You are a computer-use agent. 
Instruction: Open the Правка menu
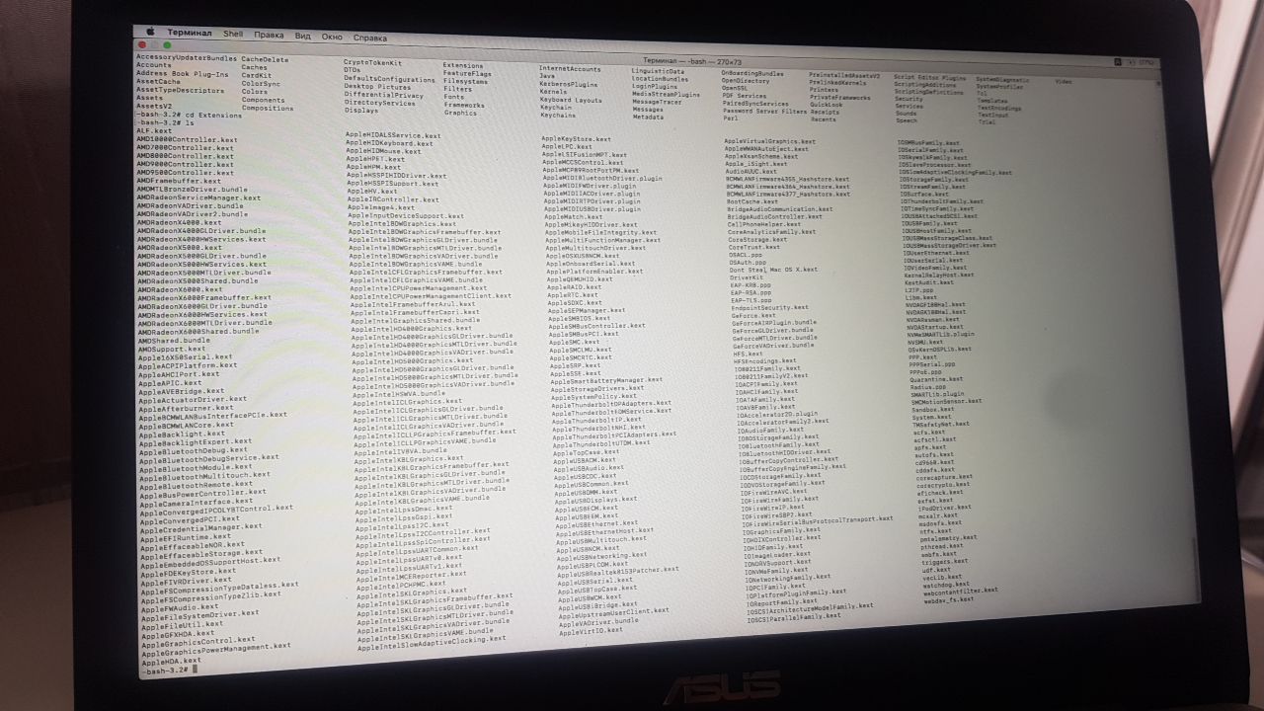coord(269,35)
